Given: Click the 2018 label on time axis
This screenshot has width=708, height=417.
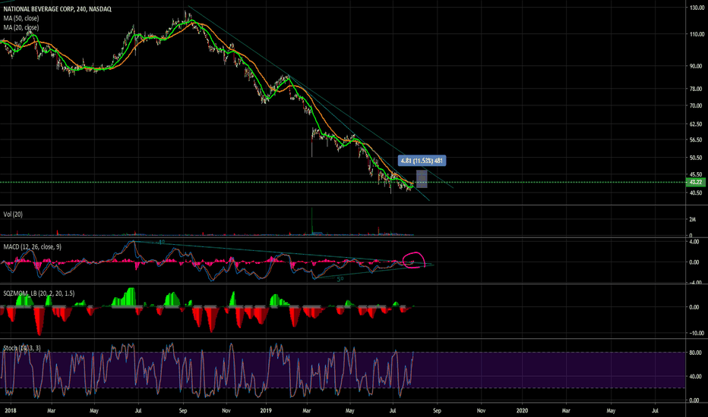Looking at the screenshot, I should pyautogui.click(x=10, y=411).
